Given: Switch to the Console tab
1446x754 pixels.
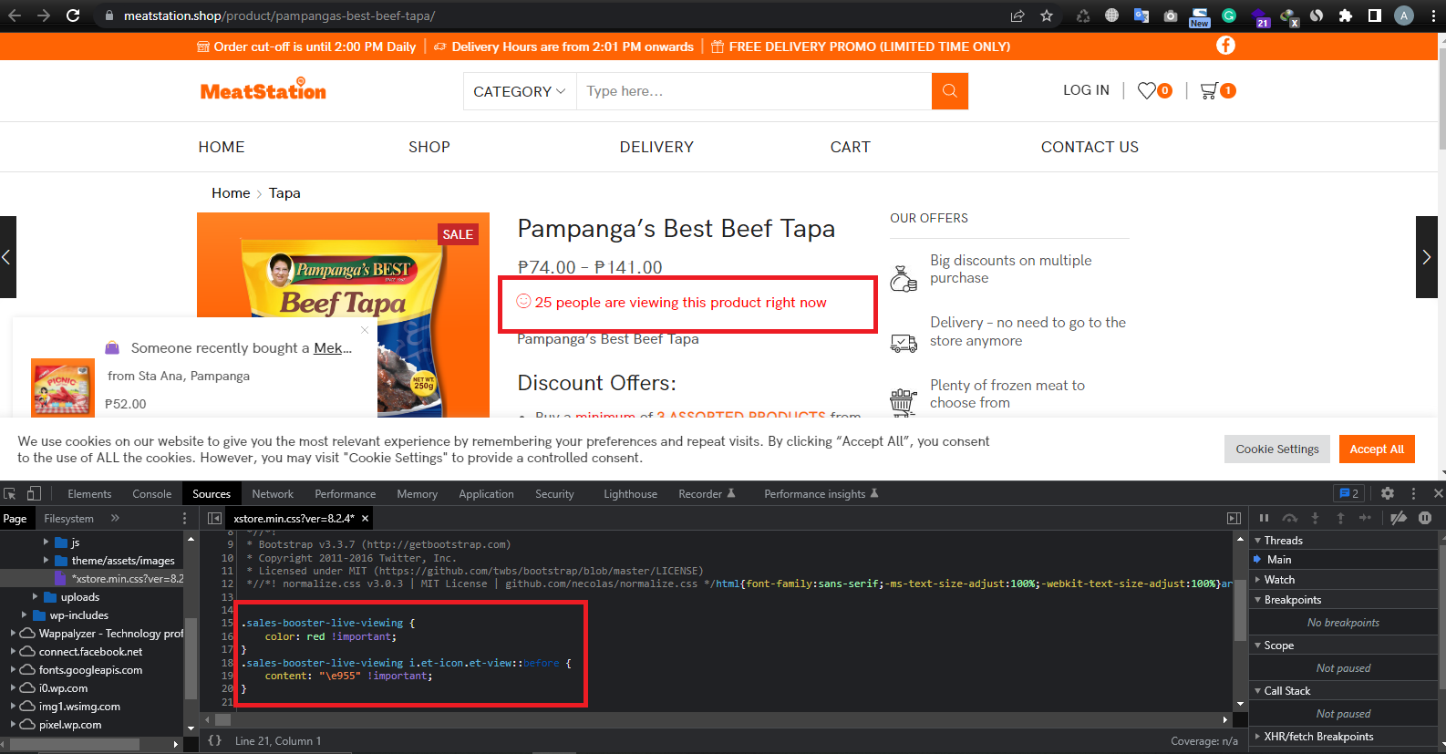Looking at the screenshot, I should click(x=152, y=493).
